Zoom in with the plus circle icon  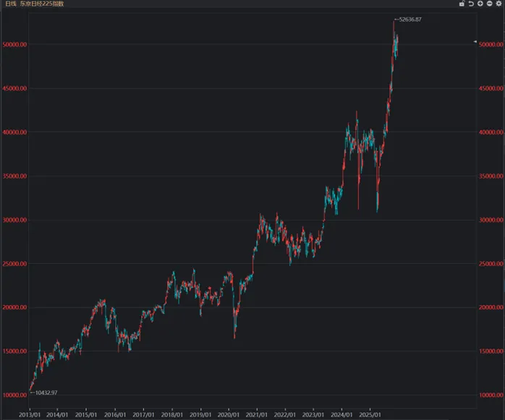pos(480,4)
